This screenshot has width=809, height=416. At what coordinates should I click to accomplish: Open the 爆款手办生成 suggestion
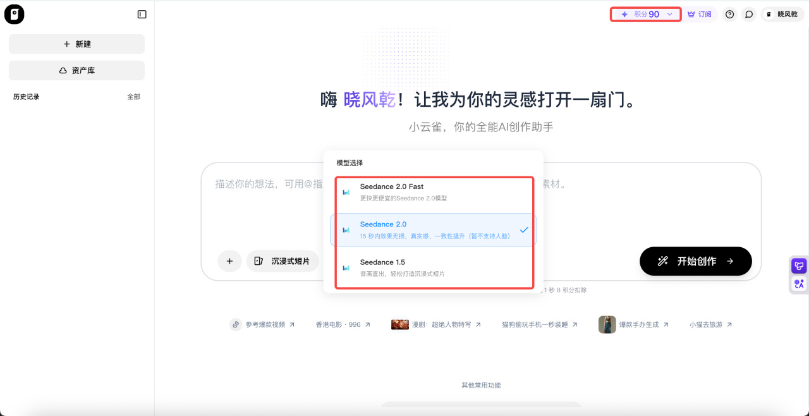634,324
